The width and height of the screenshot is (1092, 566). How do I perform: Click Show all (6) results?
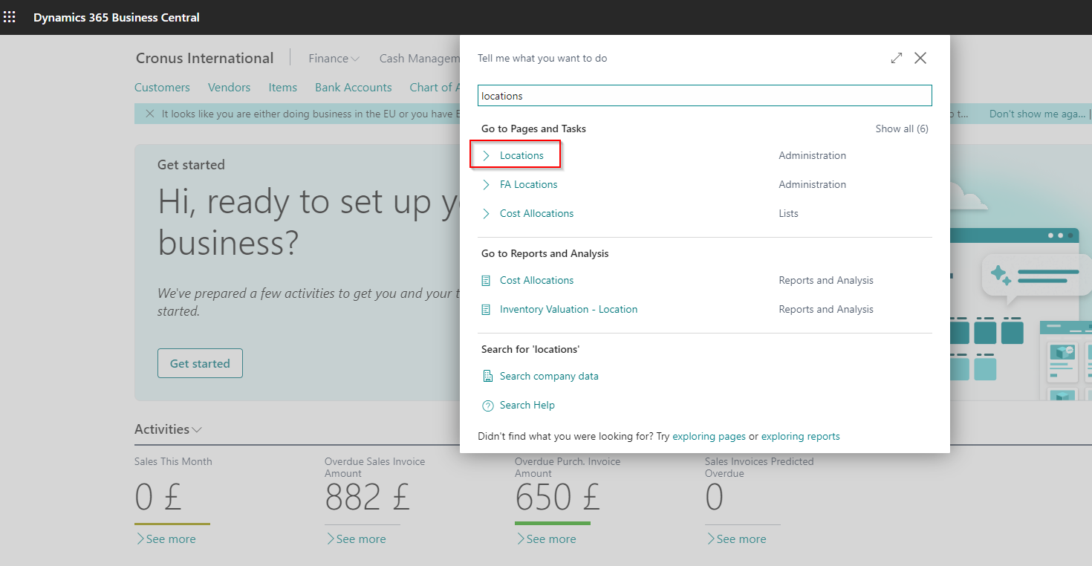902,129
